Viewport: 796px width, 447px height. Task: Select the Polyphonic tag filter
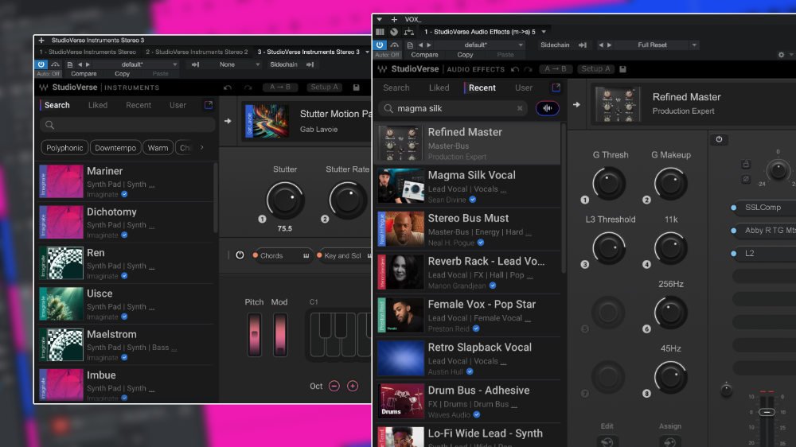click(64, 148)
